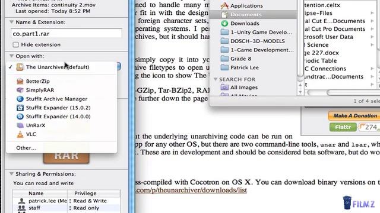Click The Unarchiver app icon
Viewport: 380px width, 213px height.
click(20, 67)
